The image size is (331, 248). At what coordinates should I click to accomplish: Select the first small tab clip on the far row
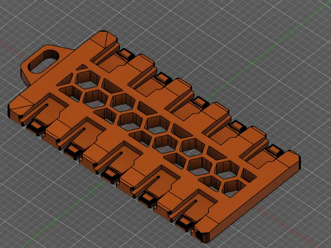126,54
